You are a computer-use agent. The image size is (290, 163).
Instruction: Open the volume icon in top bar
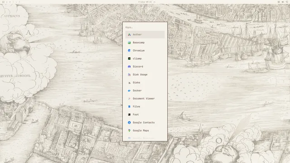283,2
